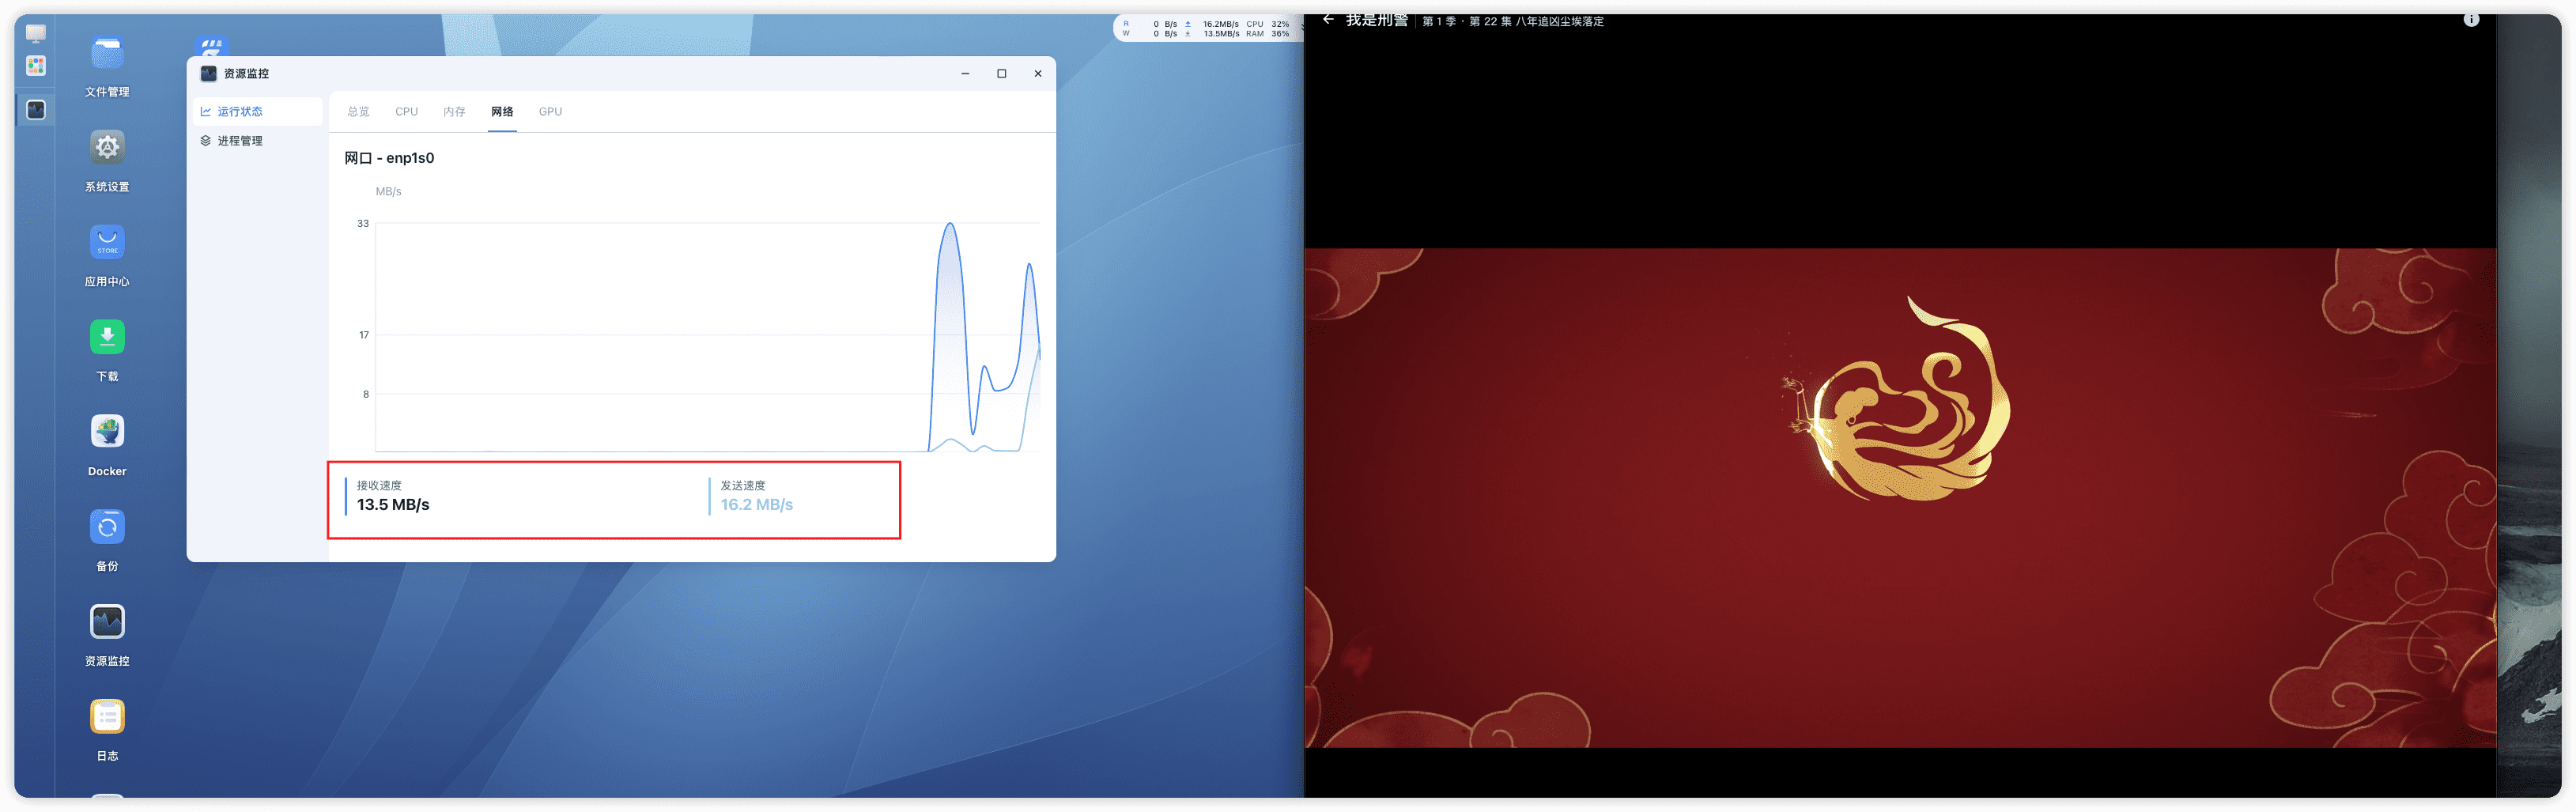
Task: Open the 日志 log app icon
Action: [107, 717]
